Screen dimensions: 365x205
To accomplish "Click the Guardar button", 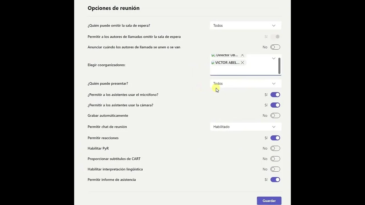I will [269, 201].
